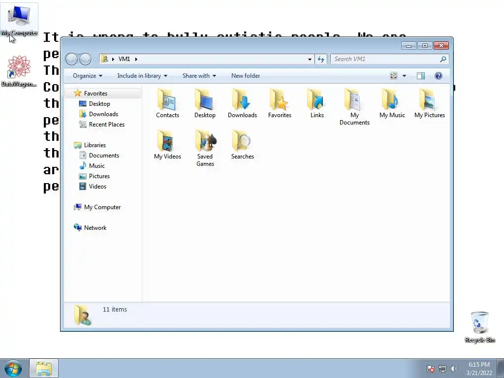This screenshot has height=378, width=504.
Task: Minimize the VM1 Explorer window
Action: tap(409, 46)
